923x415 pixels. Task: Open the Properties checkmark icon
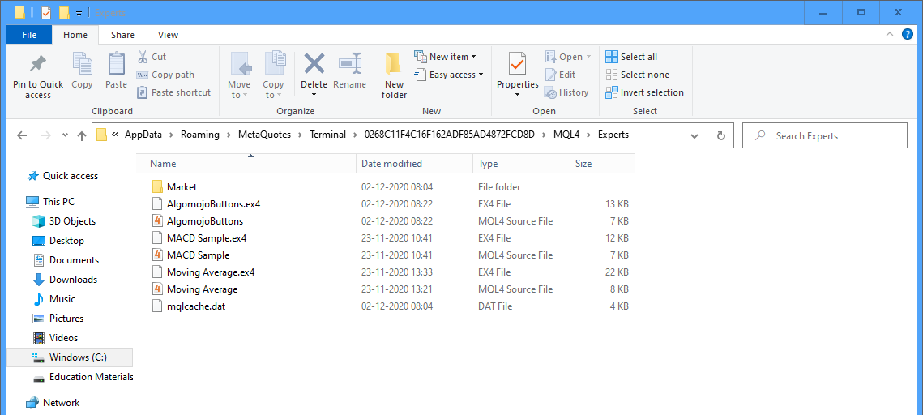pos(518,63)
